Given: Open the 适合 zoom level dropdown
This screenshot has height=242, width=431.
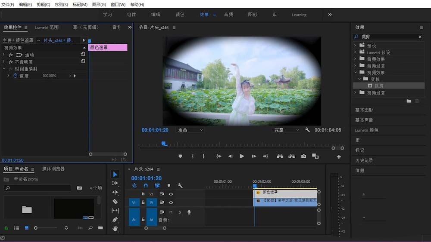Looking at the screenshot, I should (190, 130).
